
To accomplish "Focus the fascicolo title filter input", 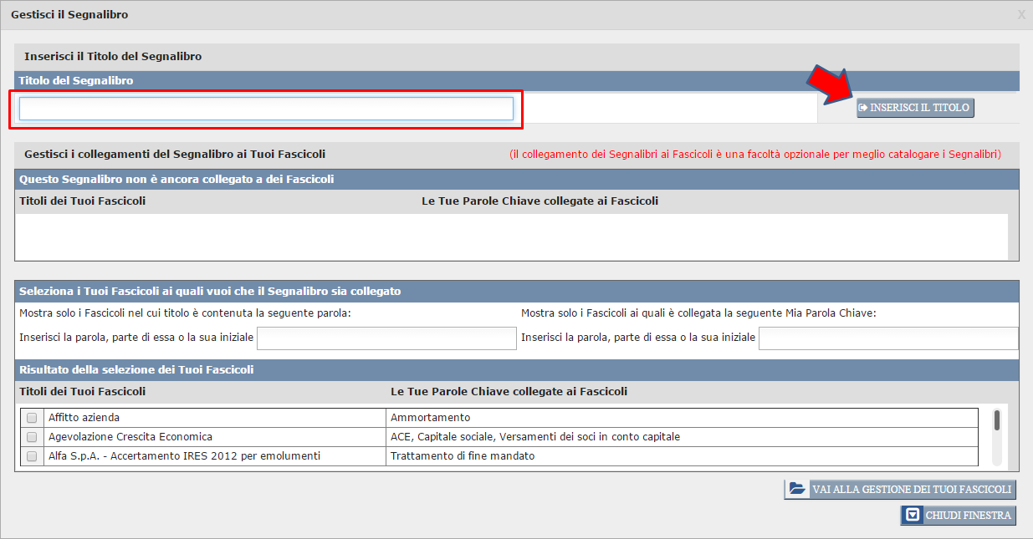I will click(386, 338).
